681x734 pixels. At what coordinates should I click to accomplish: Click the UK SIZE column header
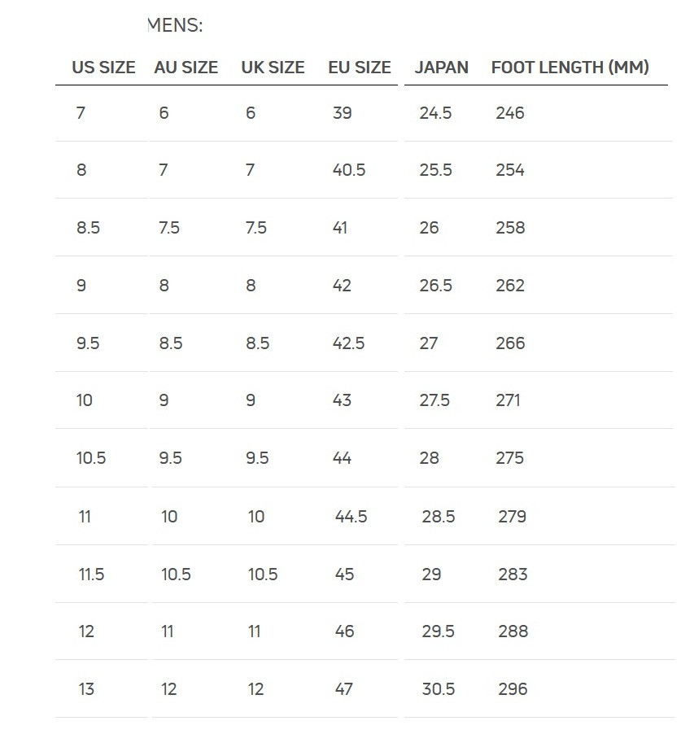point(273,68)
